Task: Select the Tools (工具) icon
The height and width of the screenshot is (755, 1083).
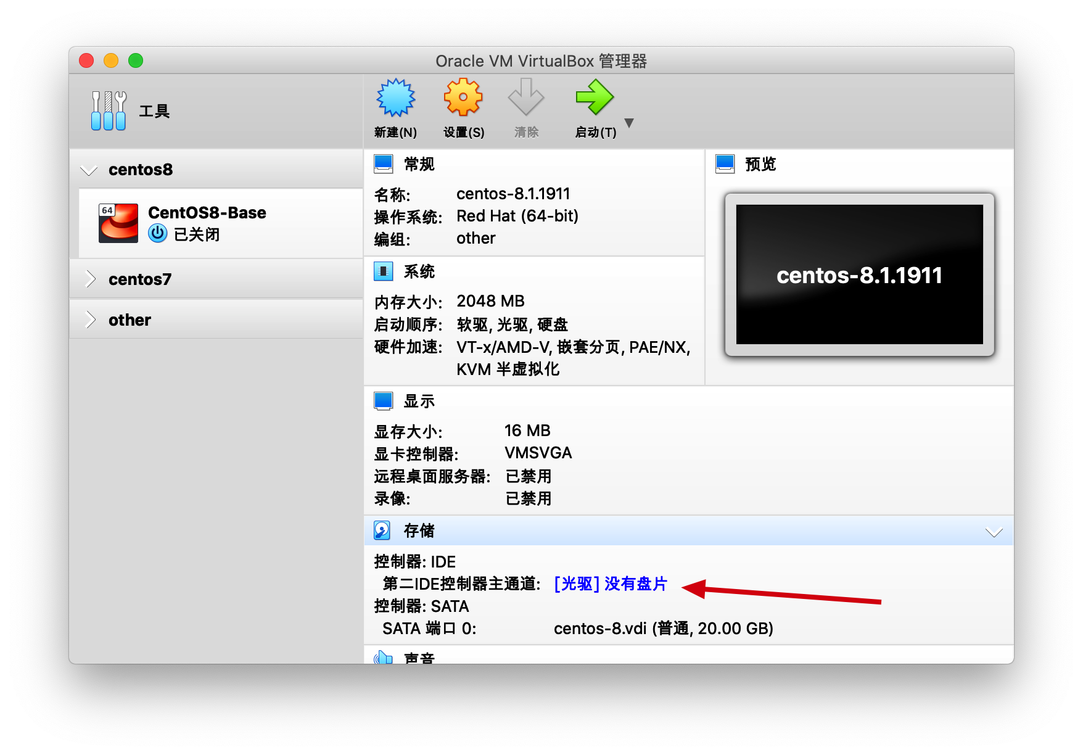Action: [x=109, y=111]
